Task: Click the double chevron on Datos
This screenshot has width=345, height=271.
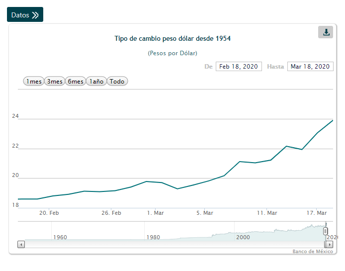Action: point(35,15)
